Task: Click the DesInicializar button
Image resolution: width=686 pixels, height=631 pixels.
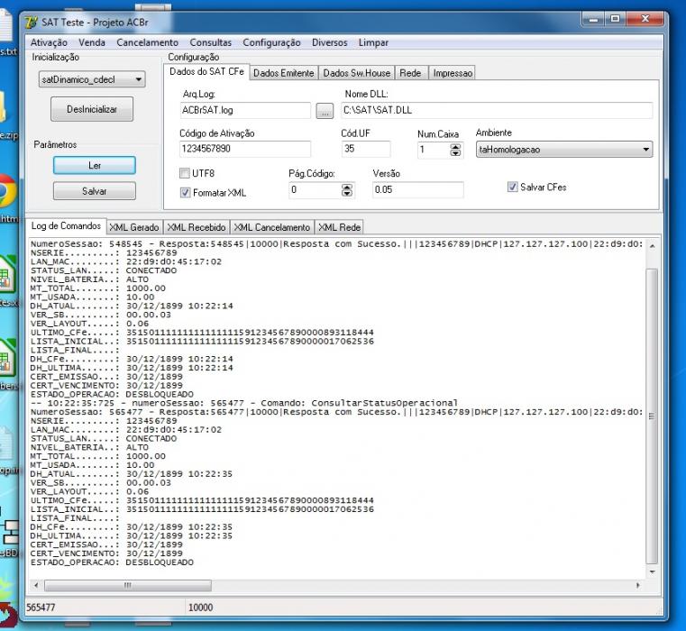Action: point(92,109)
